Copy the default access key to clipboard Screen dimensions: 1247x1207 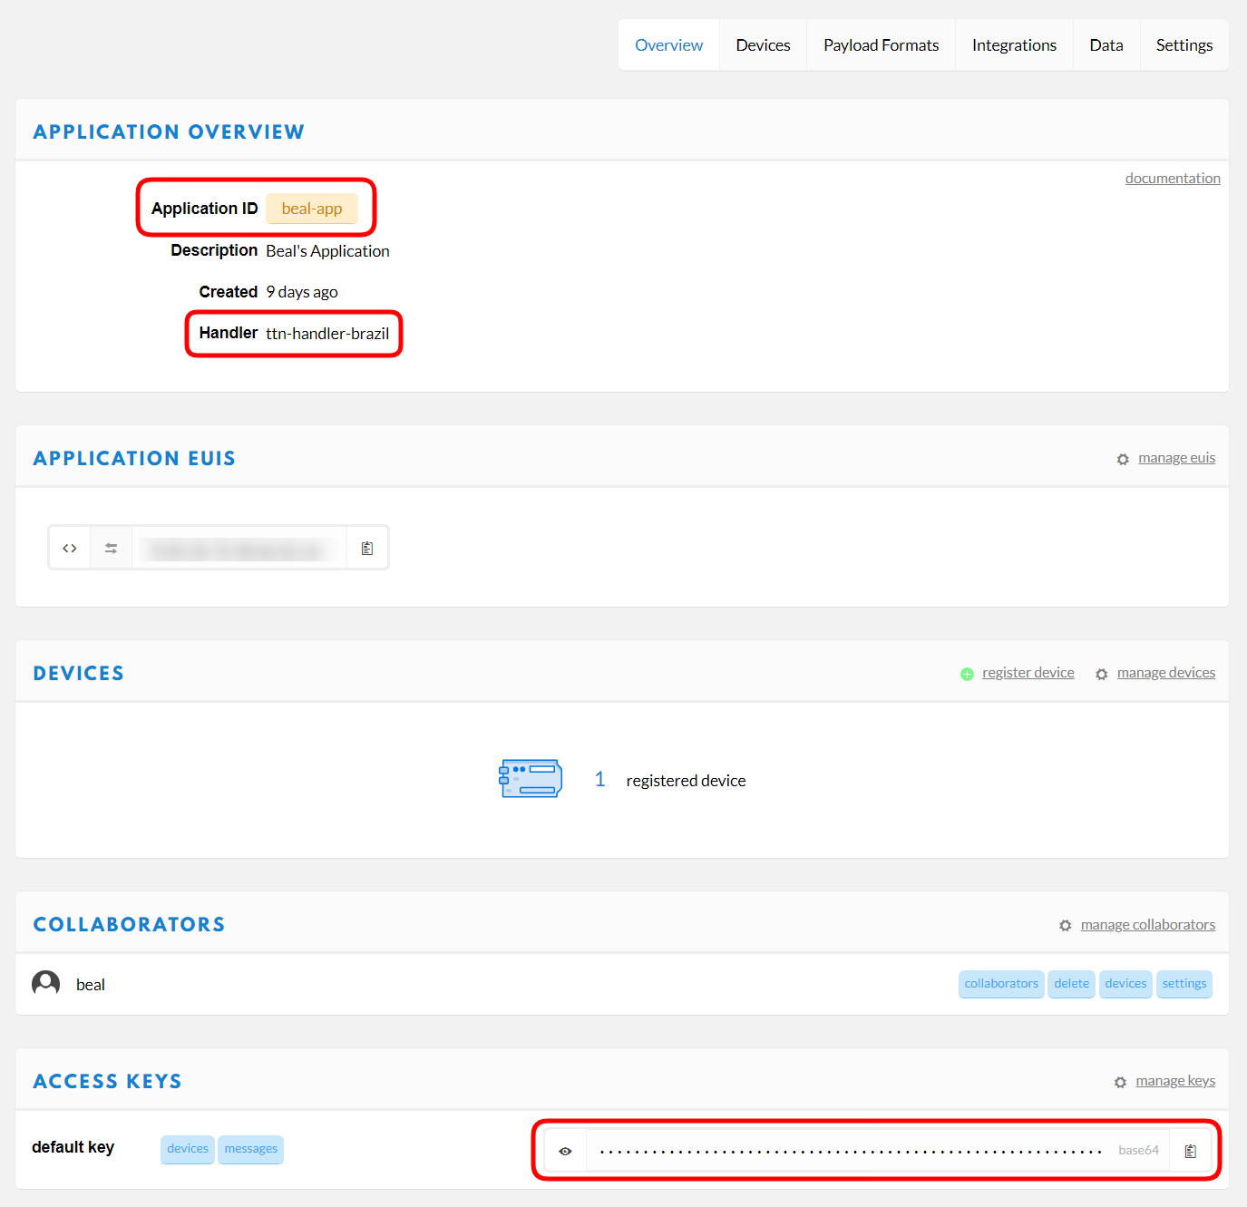click(x=1190, y=1151)
